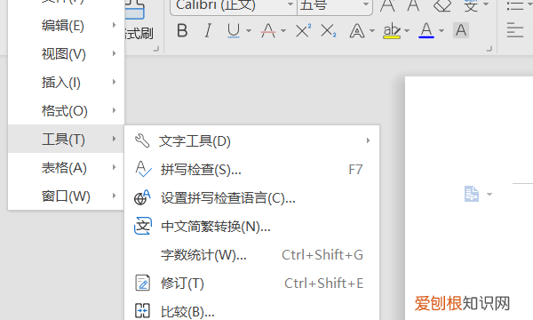Apply subscript formatting
Viewport: 533px width, 320px height.
[329, 30]
